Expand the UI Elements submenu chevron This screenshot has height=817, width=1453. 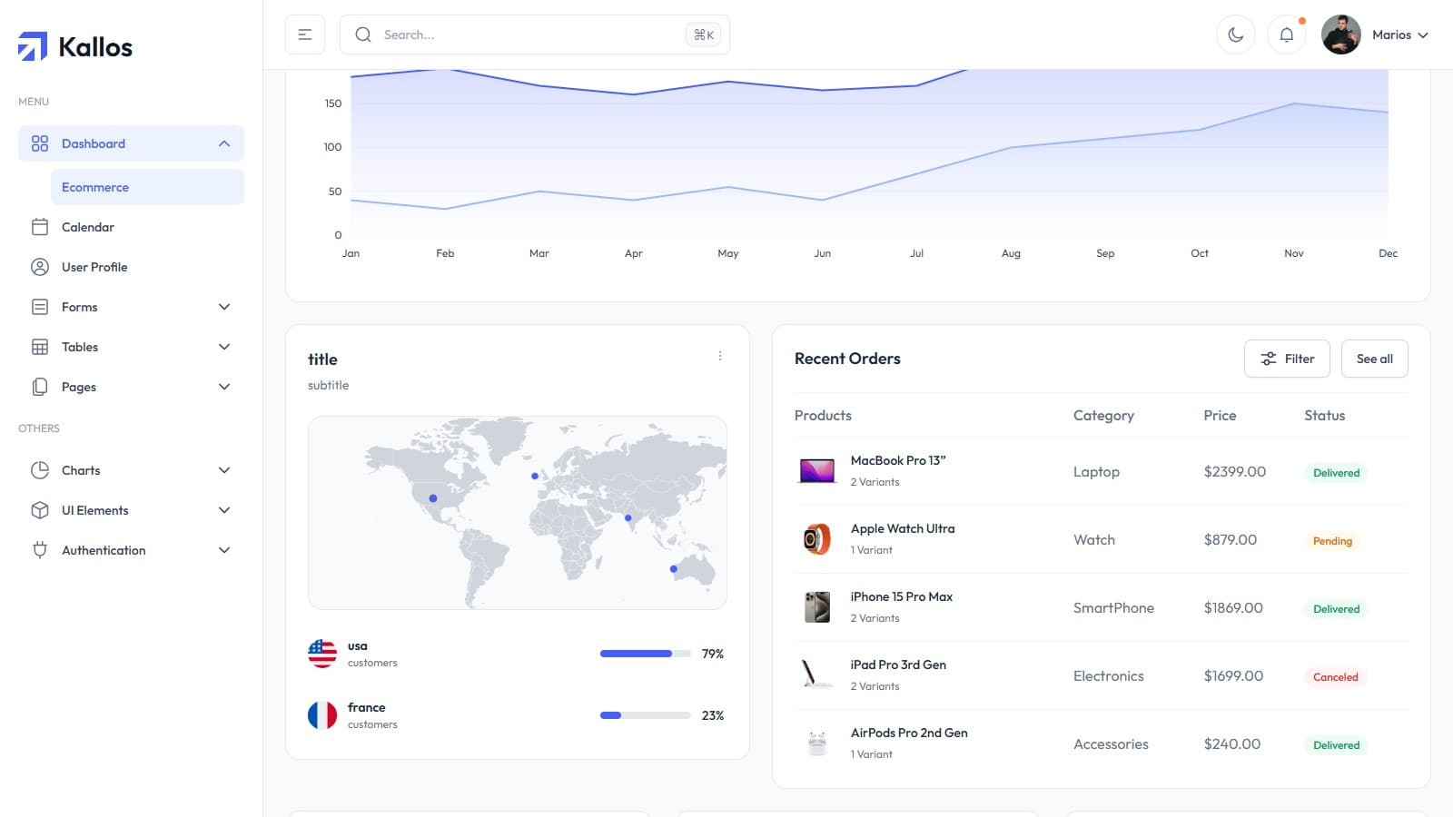pos(224,510)
